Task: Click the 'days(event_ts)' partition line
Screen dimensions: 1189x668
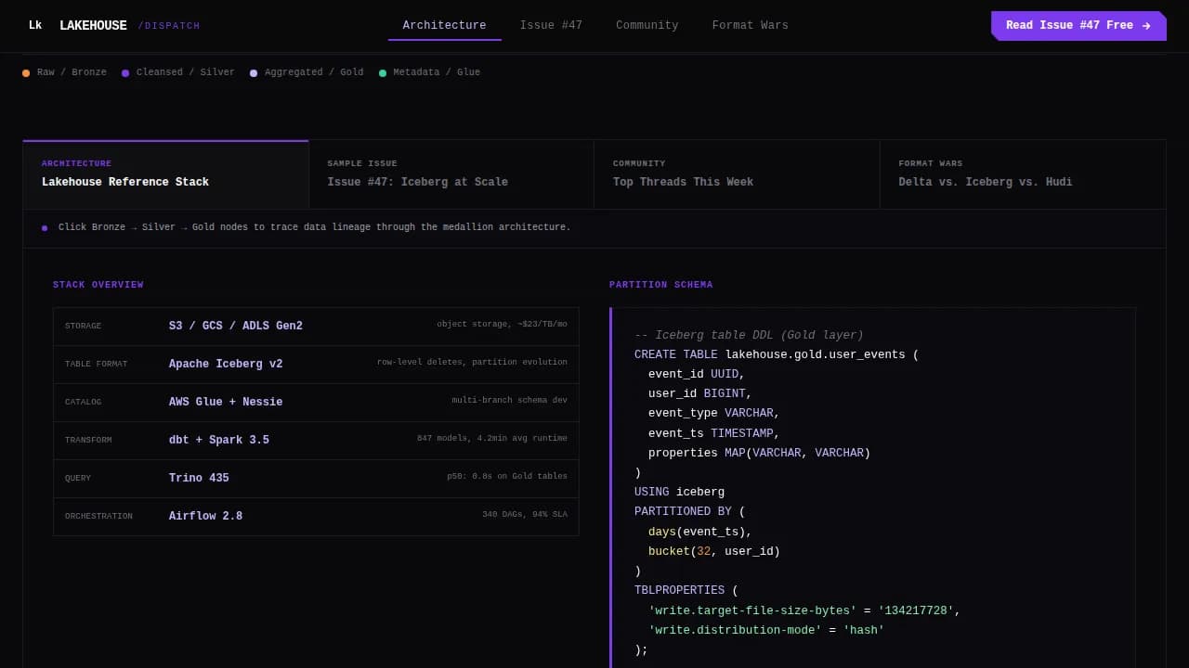Action: coord(700,532)
